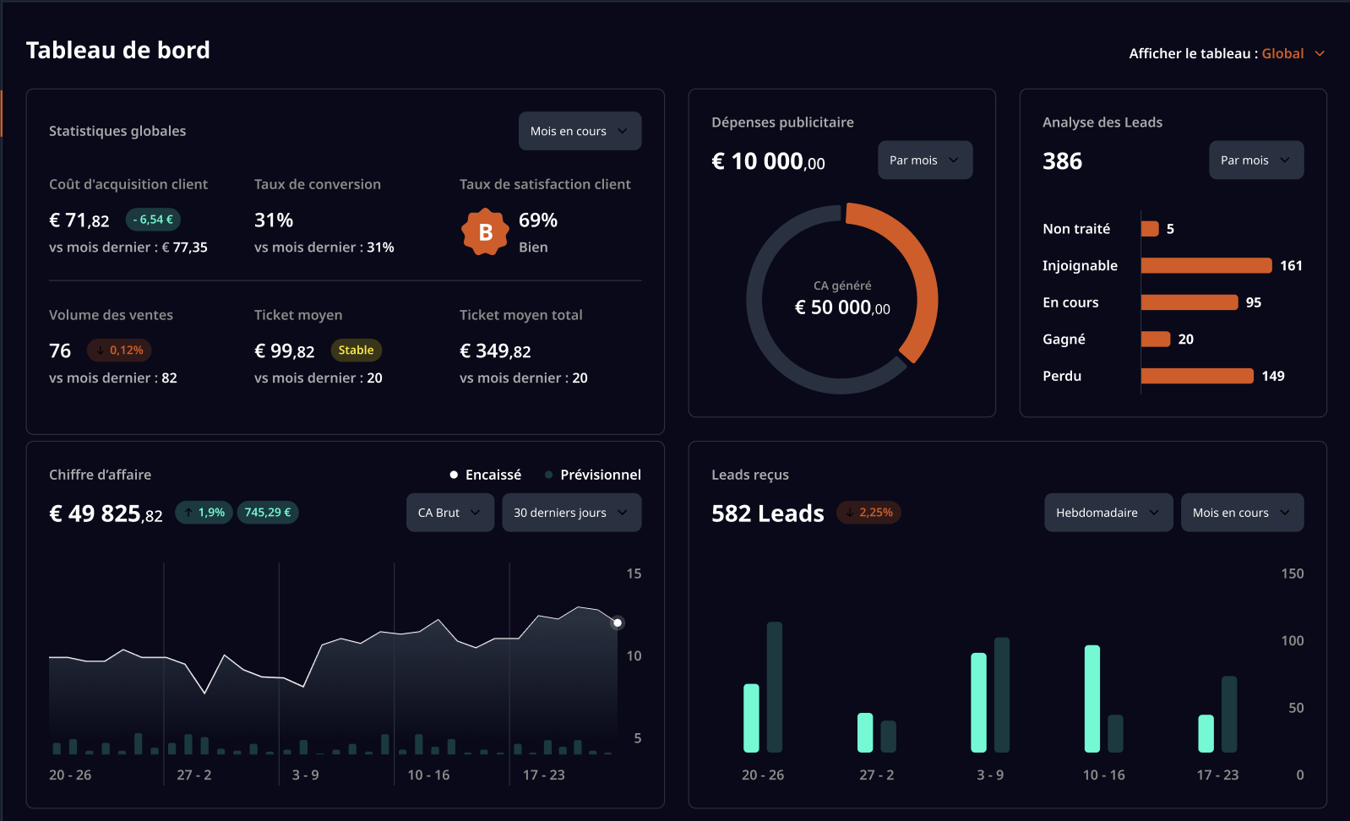
Task: Click the 1,9% revenue increase badge
Action: 204,513
